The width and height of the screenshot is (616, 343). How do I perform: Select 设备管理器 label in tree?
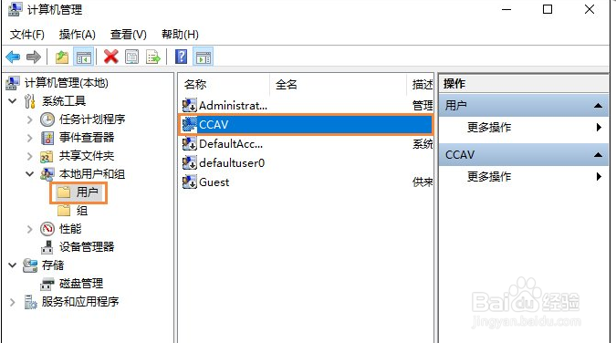point(87,247)
